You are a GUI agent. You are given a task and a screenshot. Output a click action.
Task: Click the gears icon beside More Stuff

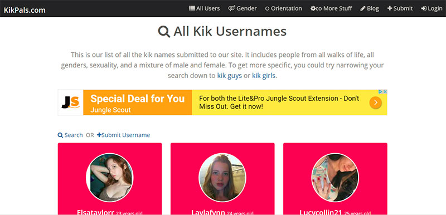tap(314, 8)
